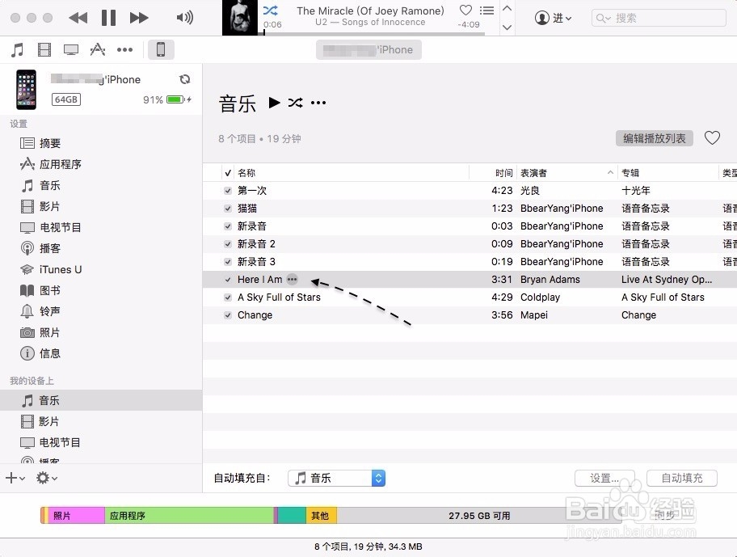The width and height of the screenshot is (737, 557).
Task: Open 自动填充自 音乐 dropdown
Action: [x=336, y=478]
